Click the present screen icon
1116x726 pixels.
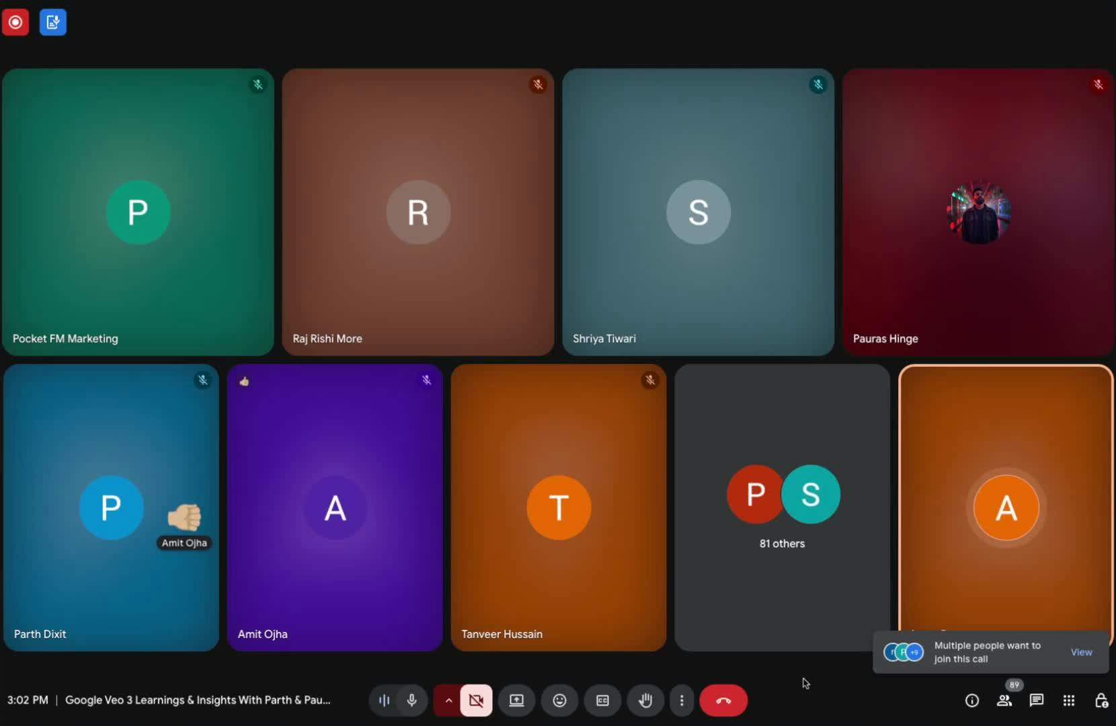point(516,700)
